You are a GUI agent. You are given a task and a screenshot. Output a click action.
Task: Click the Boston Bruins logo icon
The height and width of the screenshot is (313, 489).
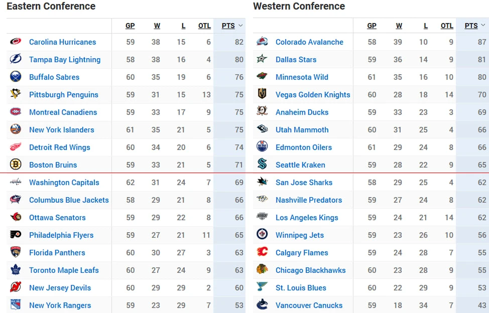tap(16, 165)
